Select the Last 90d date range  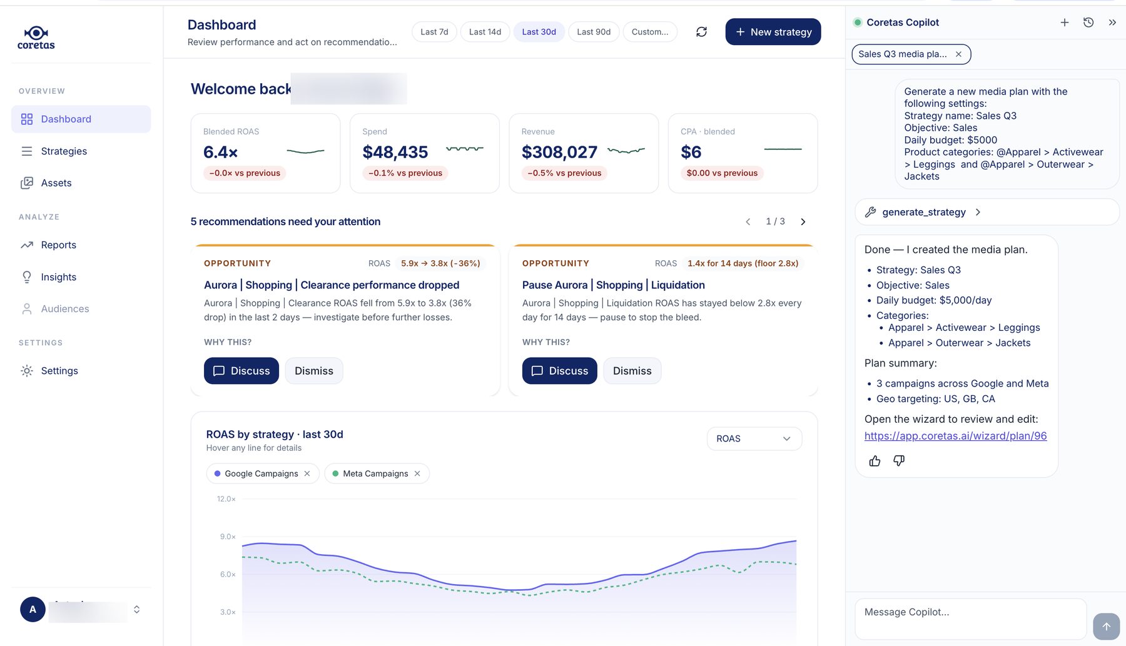point(594,32)
